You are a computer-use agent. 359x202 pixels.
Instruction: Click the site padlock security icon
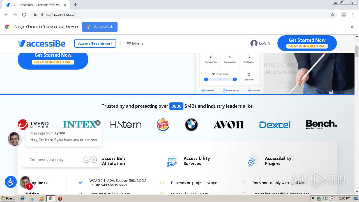tap(35, 15)
